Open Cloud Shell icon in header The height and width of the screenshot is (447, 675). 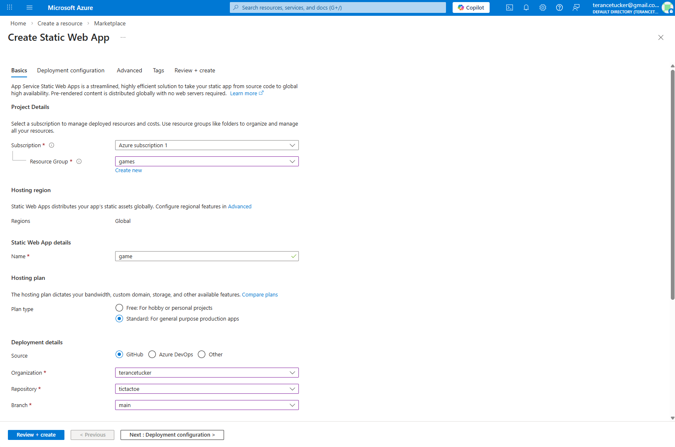(x=510, y=7)
